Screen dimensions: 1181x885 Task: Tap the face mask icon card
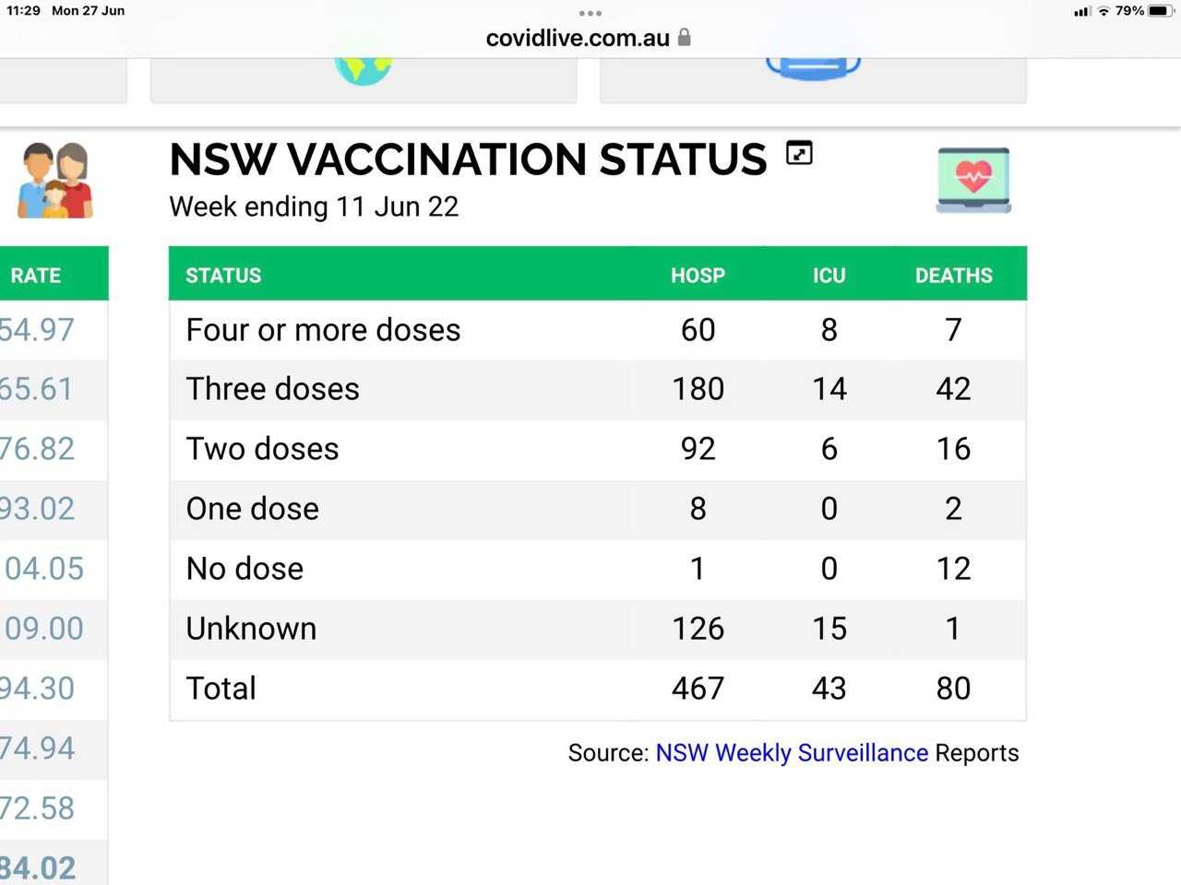pos(813,80)
